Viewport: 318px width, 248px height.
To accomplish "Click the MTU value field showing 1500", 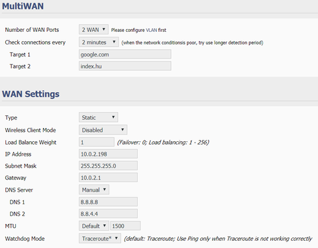I will (x=125, y=225).
